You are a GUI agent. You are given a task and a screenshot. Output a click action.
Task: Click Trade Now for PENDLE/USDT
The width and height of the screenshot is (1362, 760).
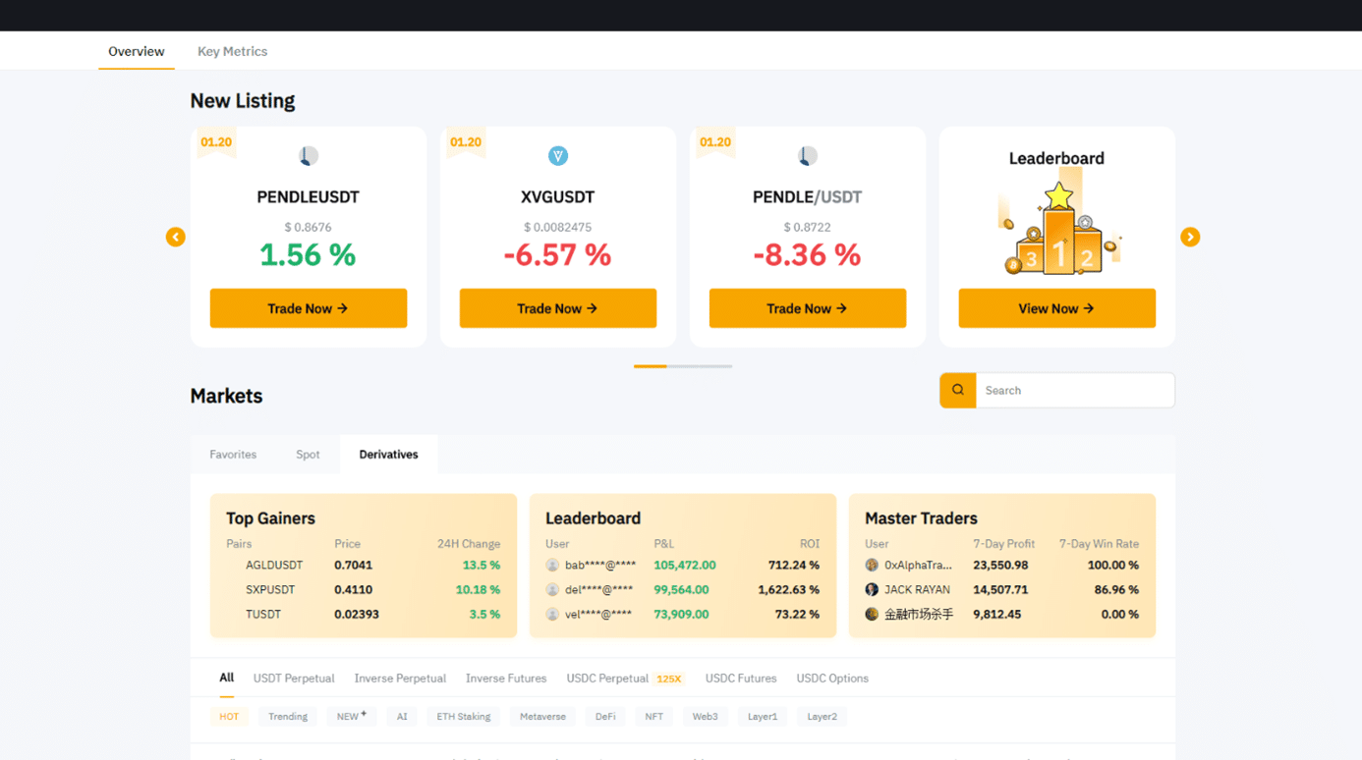[x=808, y=308]
